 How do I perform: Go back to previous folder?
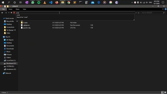click(2, 13)
